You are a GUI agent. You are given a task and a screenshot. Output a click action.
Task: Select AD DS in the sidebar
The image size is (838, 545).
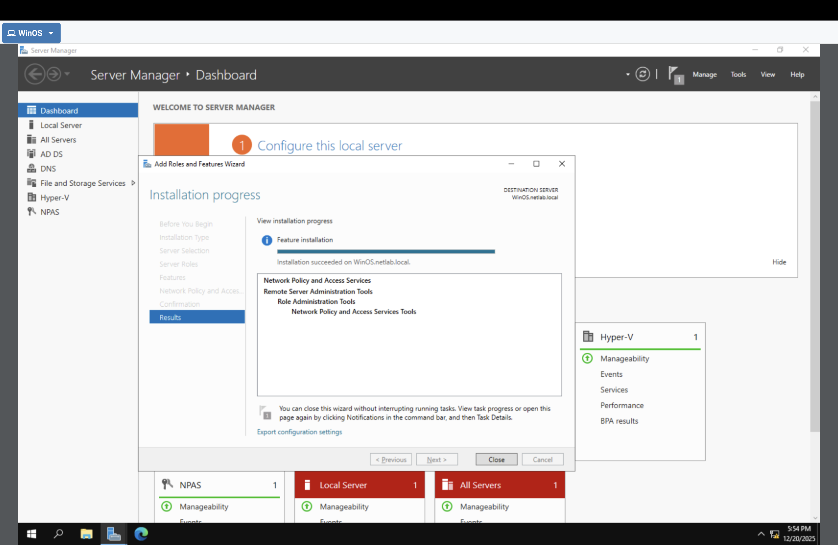(x=51, y=154)
